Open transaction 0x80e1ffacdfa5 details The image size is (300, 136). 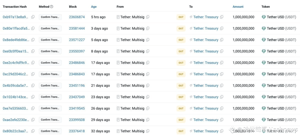pos(16,28)
